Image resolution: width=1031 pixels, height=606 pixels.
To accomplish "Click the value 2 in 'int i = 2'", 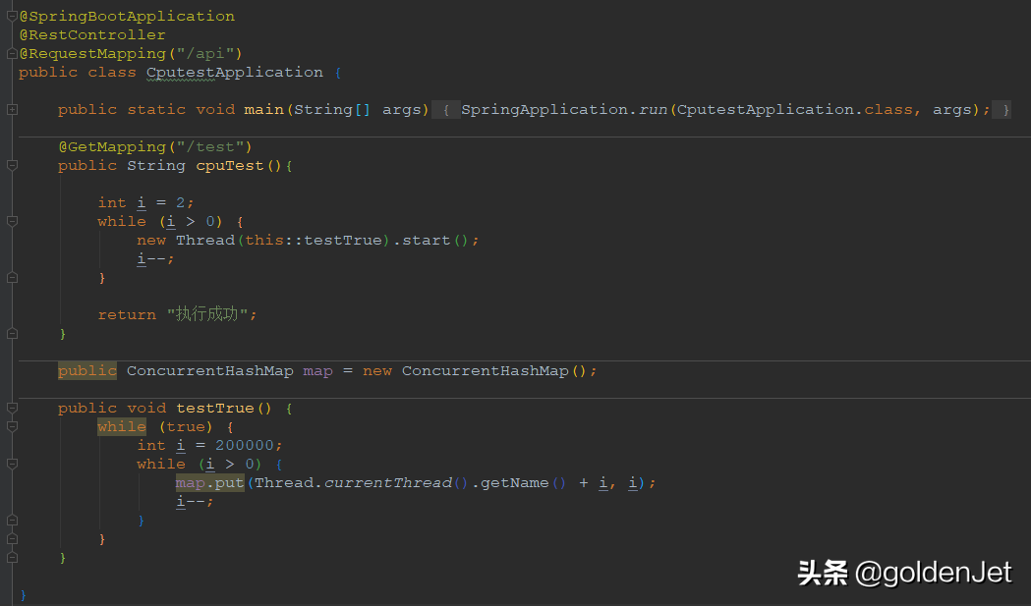I will click(x=180, y=203).
